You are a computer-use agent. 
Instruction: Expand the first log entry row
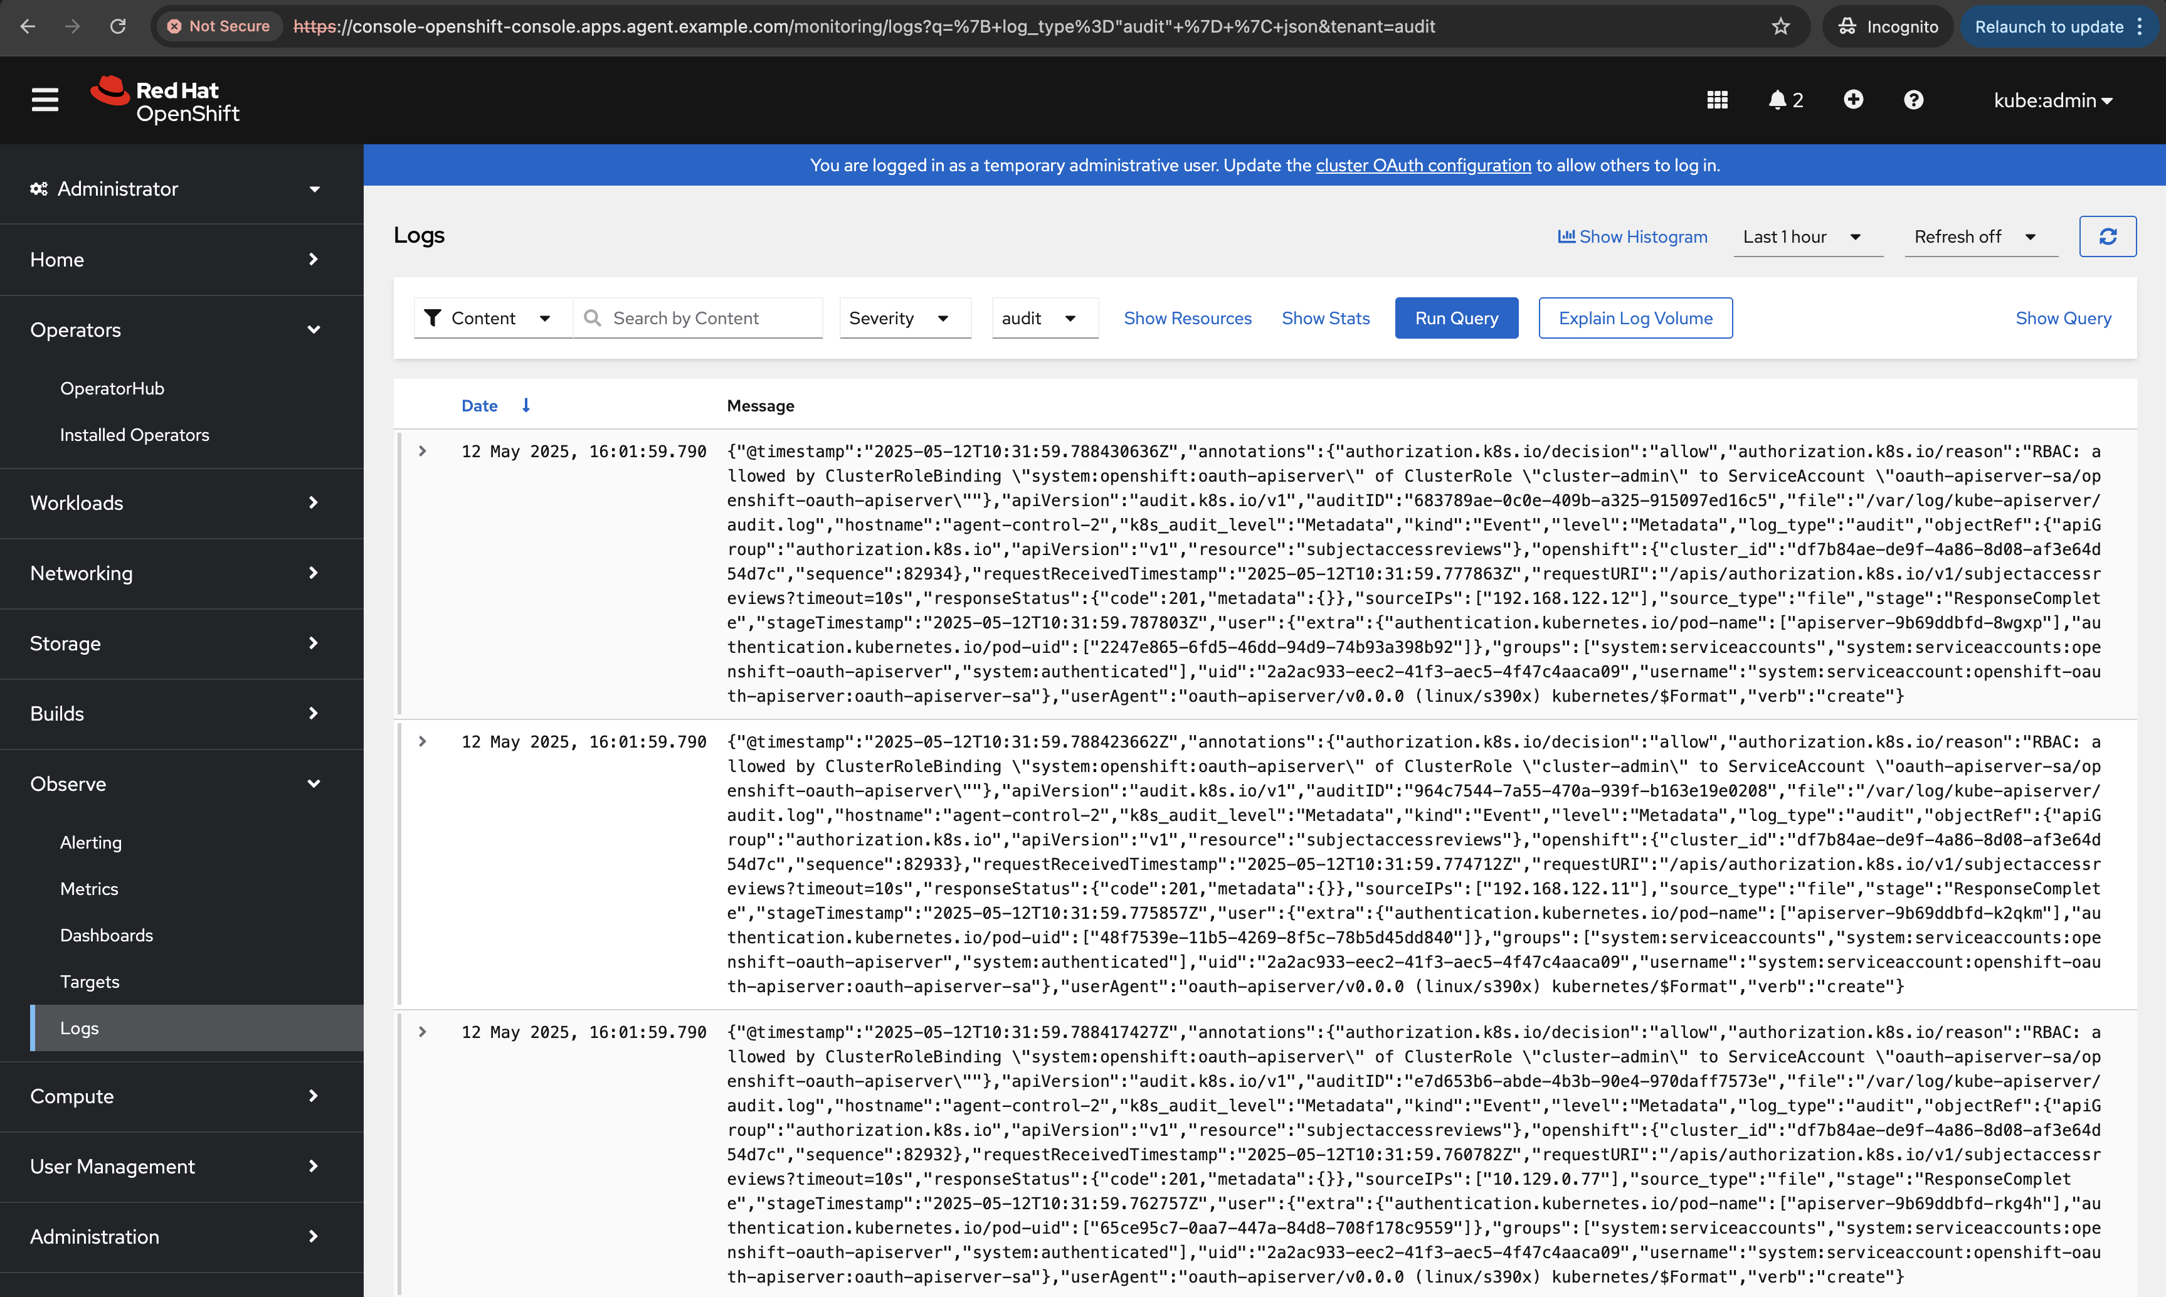coord(423,451)
